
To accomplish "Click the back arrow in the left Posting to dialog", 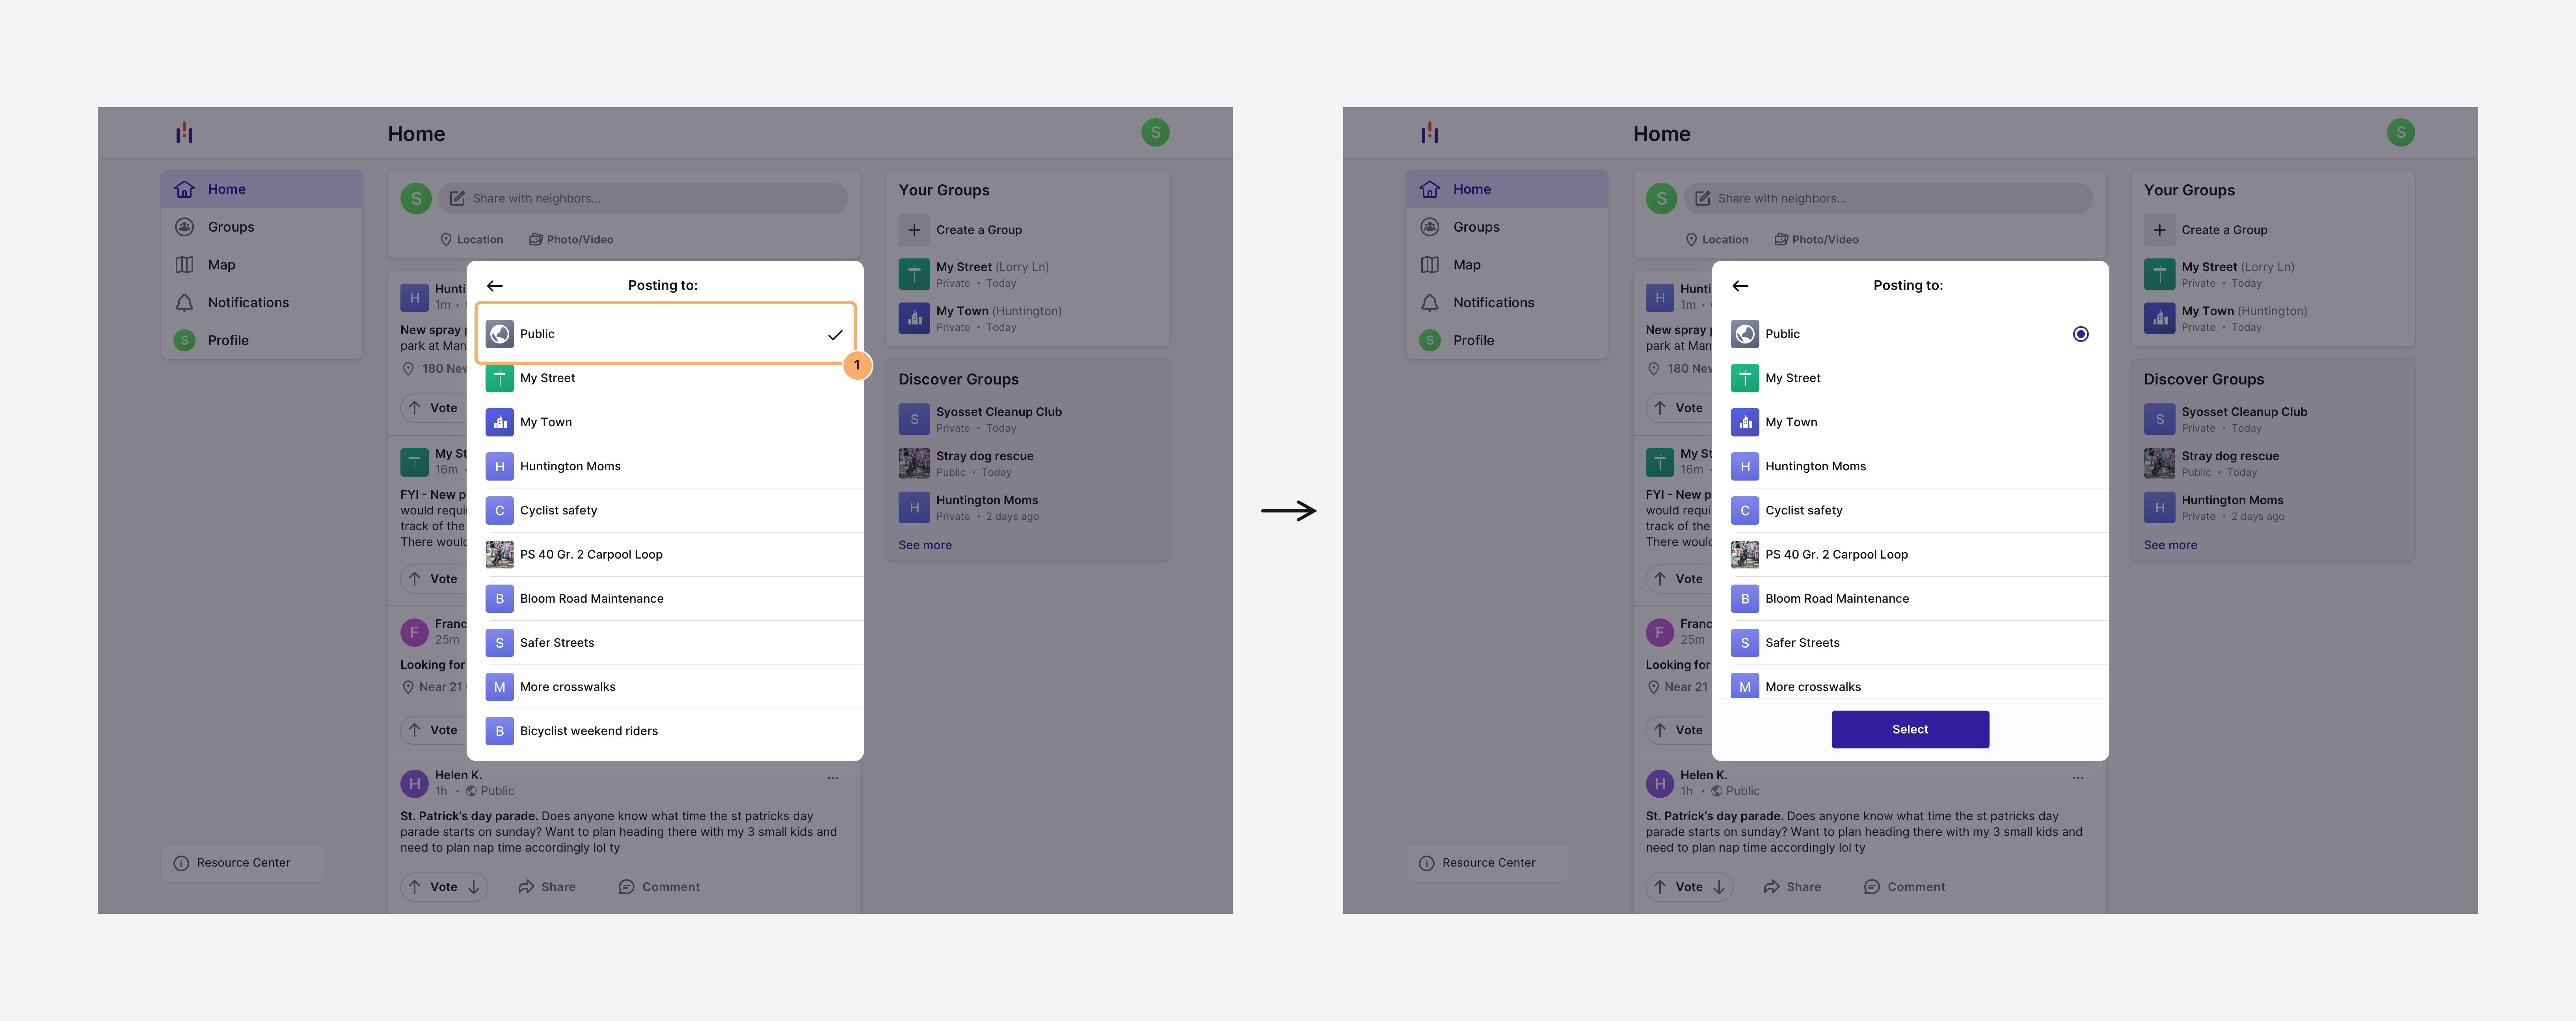I will click(x=495, y=286).
